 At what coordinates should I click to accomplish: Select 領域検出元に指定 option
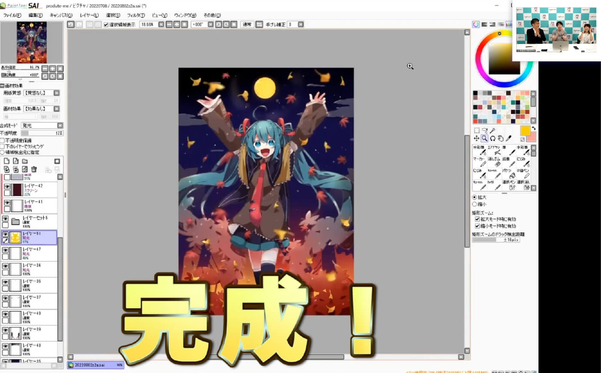[x=3, y=152]
